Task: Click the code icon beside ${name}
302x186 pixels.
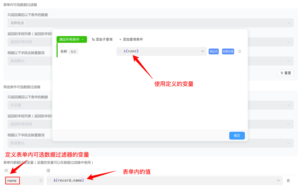Action: [x=119, y=51]
